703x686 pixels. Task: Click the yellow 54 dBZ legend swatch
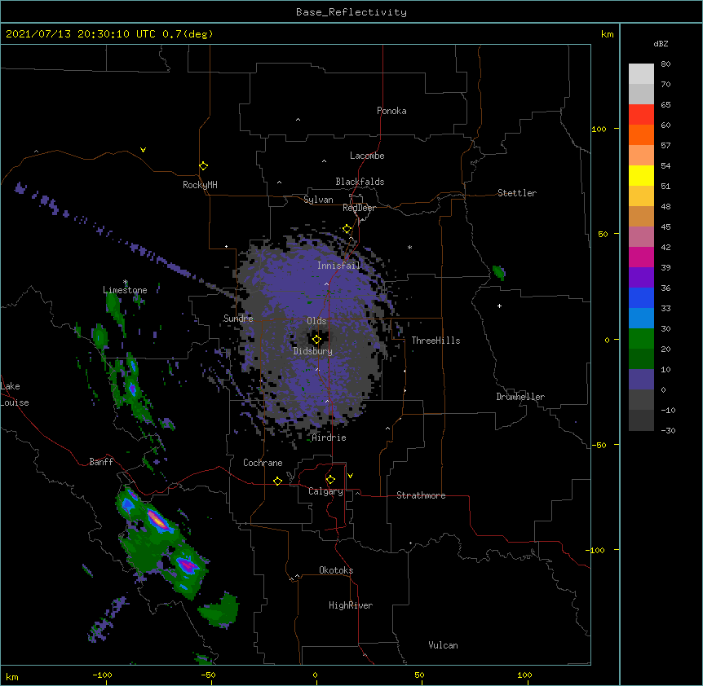(x=641, y=175)
